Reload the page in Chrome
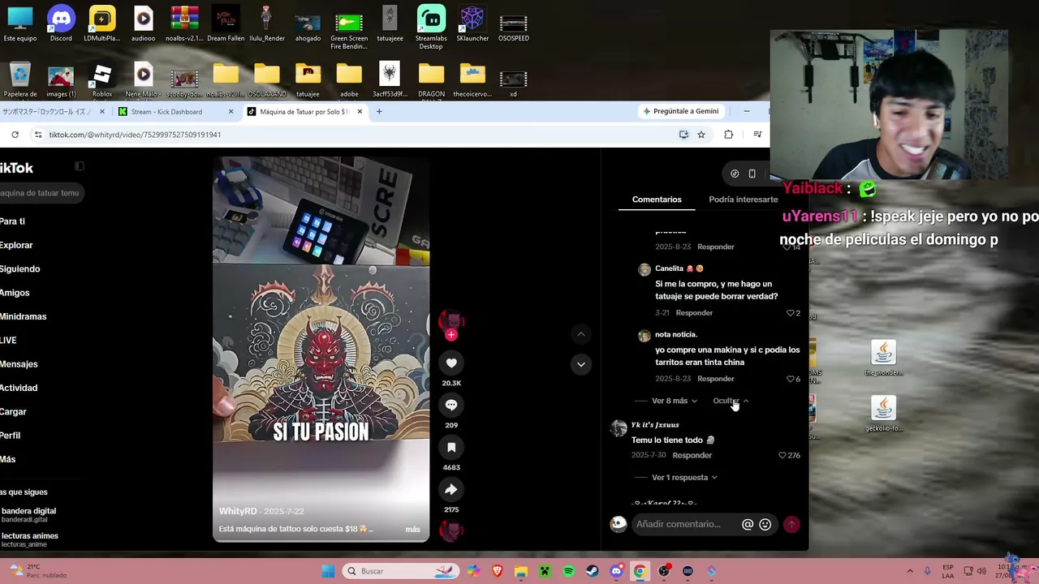This screenshot has width=1039, height=584. point(15,135)
